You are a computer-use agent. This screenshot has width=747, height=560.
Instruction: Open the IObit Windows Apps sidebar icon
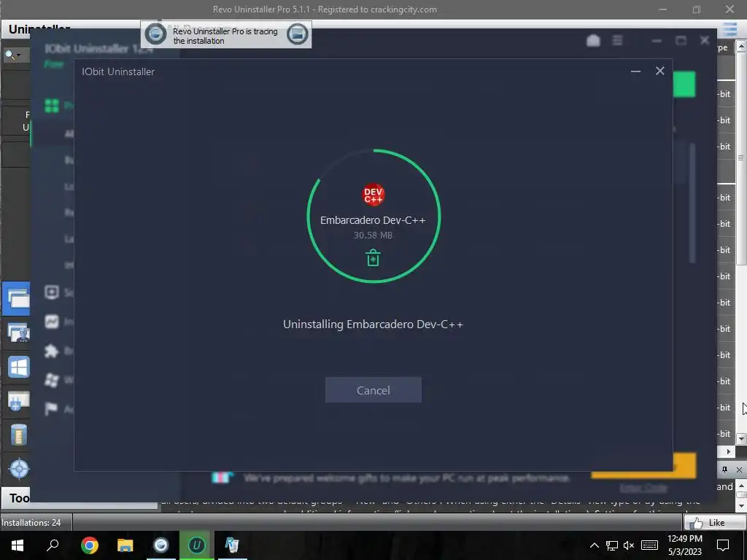[x=52, y=379]
